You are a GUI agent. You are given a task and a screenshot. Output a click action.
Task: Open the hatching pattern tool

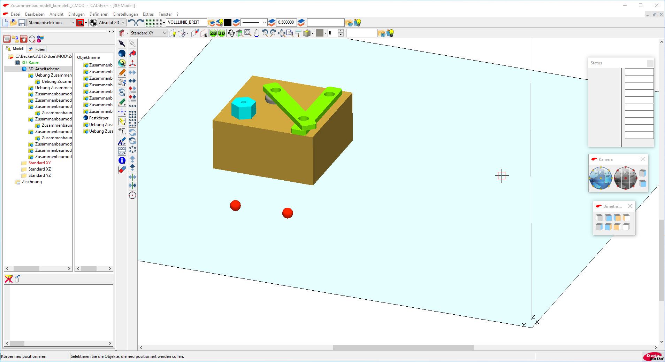(x=122, y=151)
